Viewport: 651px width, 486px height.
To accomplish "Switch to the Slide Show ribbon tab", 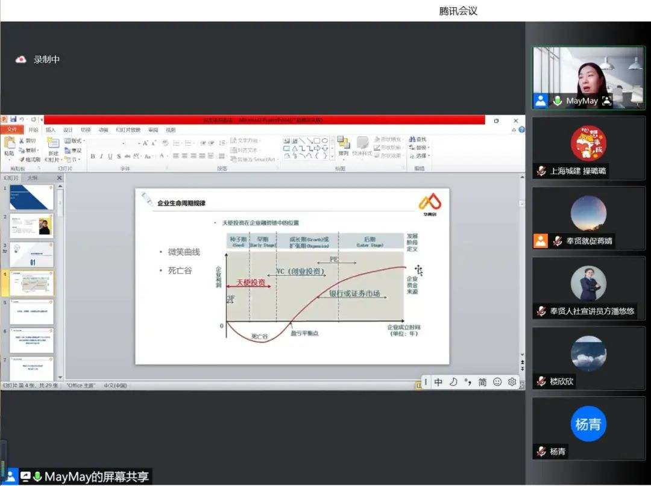I will (128, 130).
